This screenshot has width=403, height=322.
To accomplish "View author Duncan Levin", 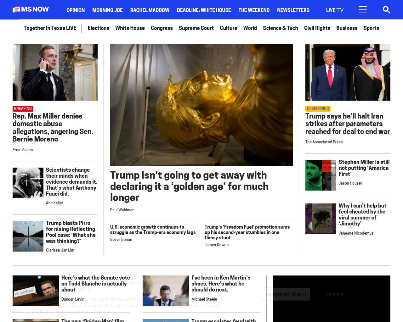I will point(73,299).
